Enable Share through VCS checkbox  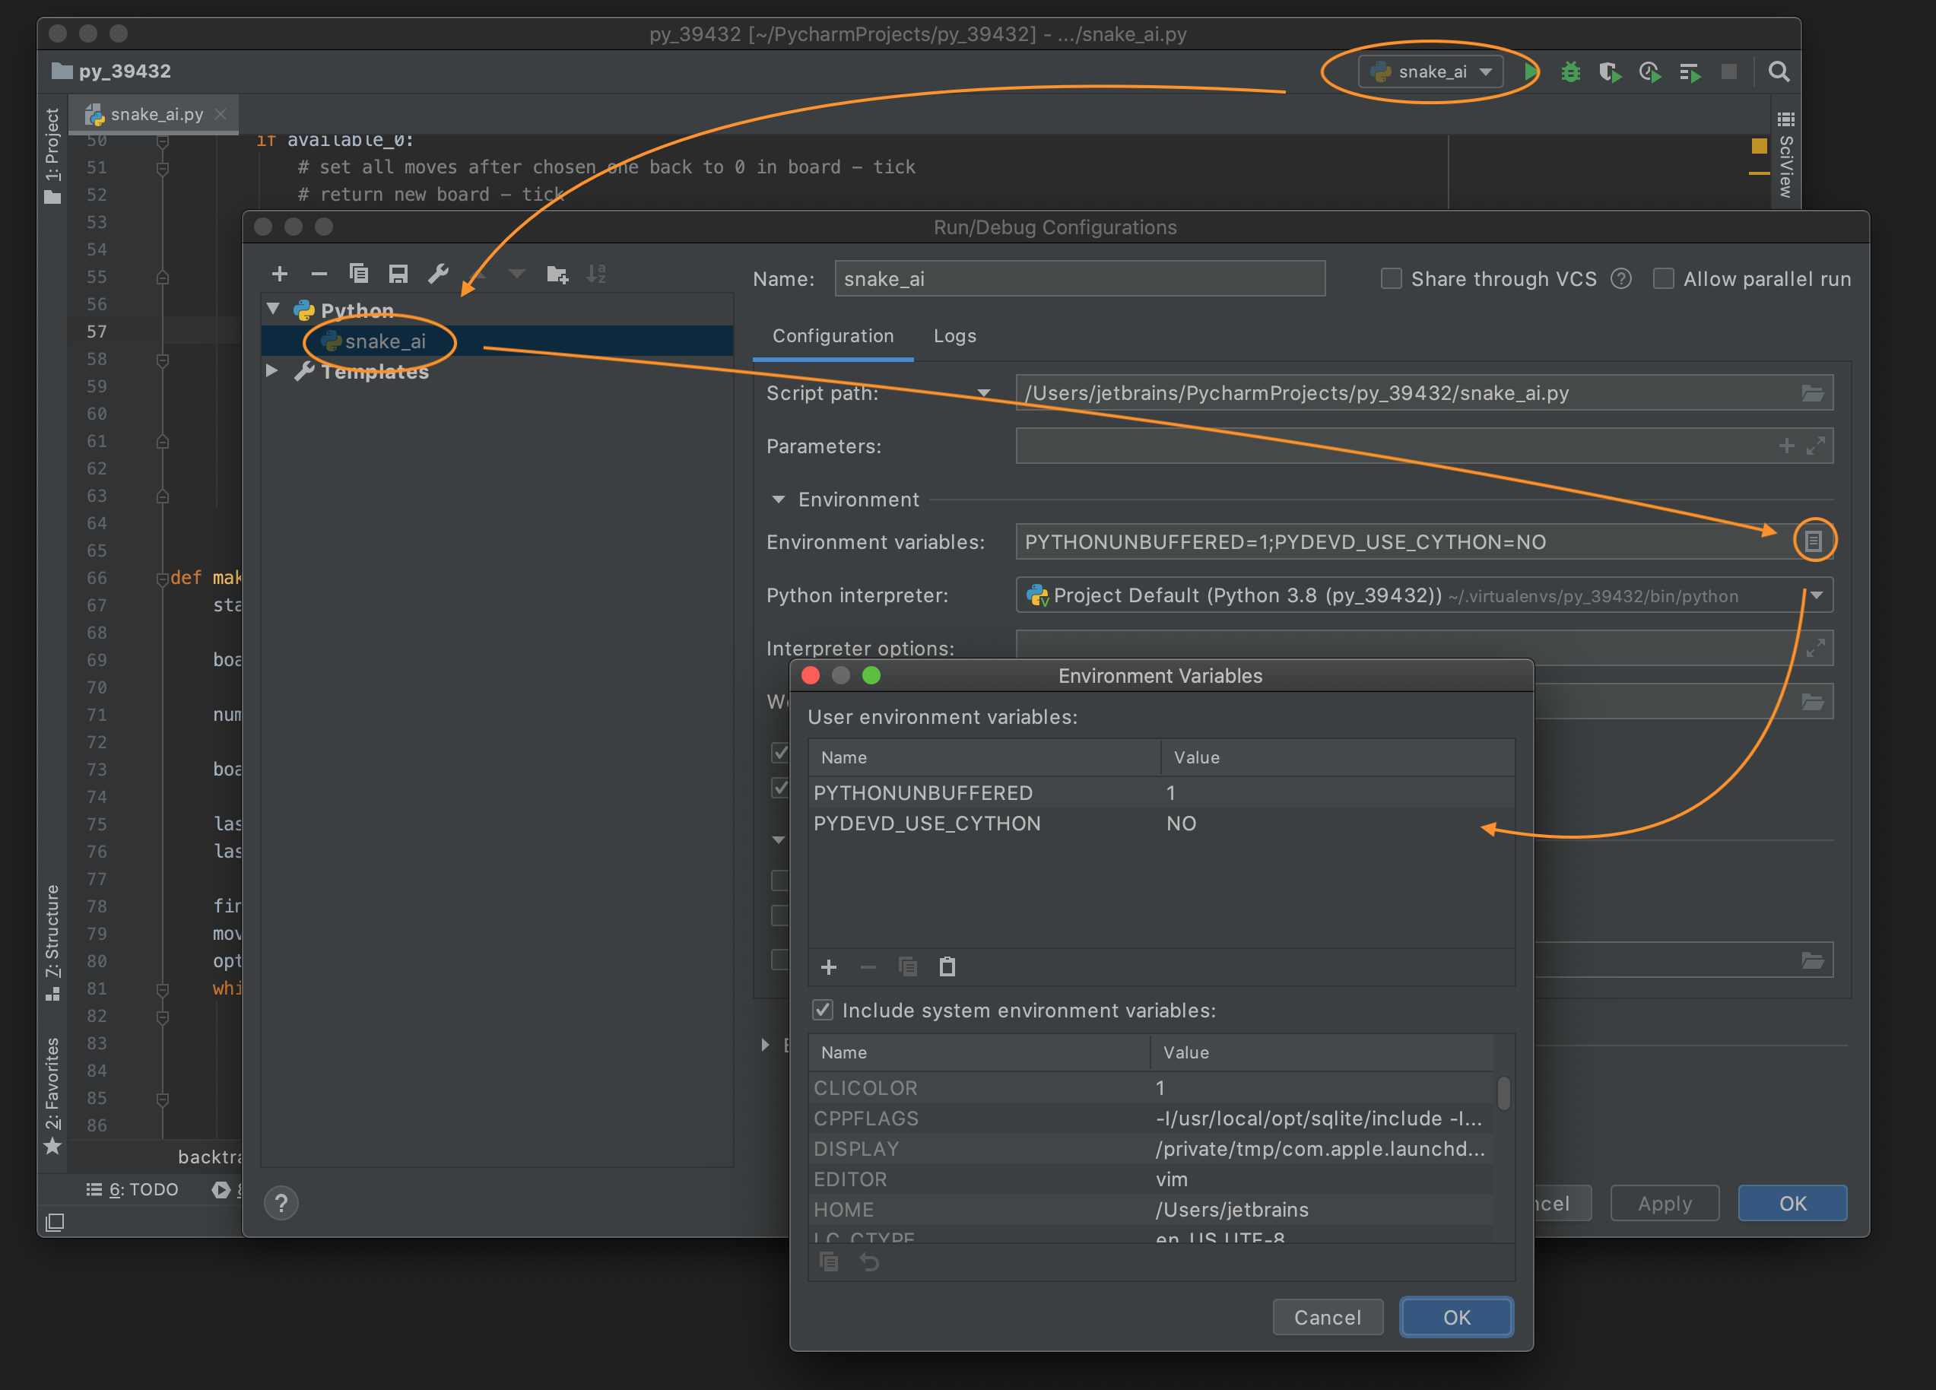tap(1392, 278)
